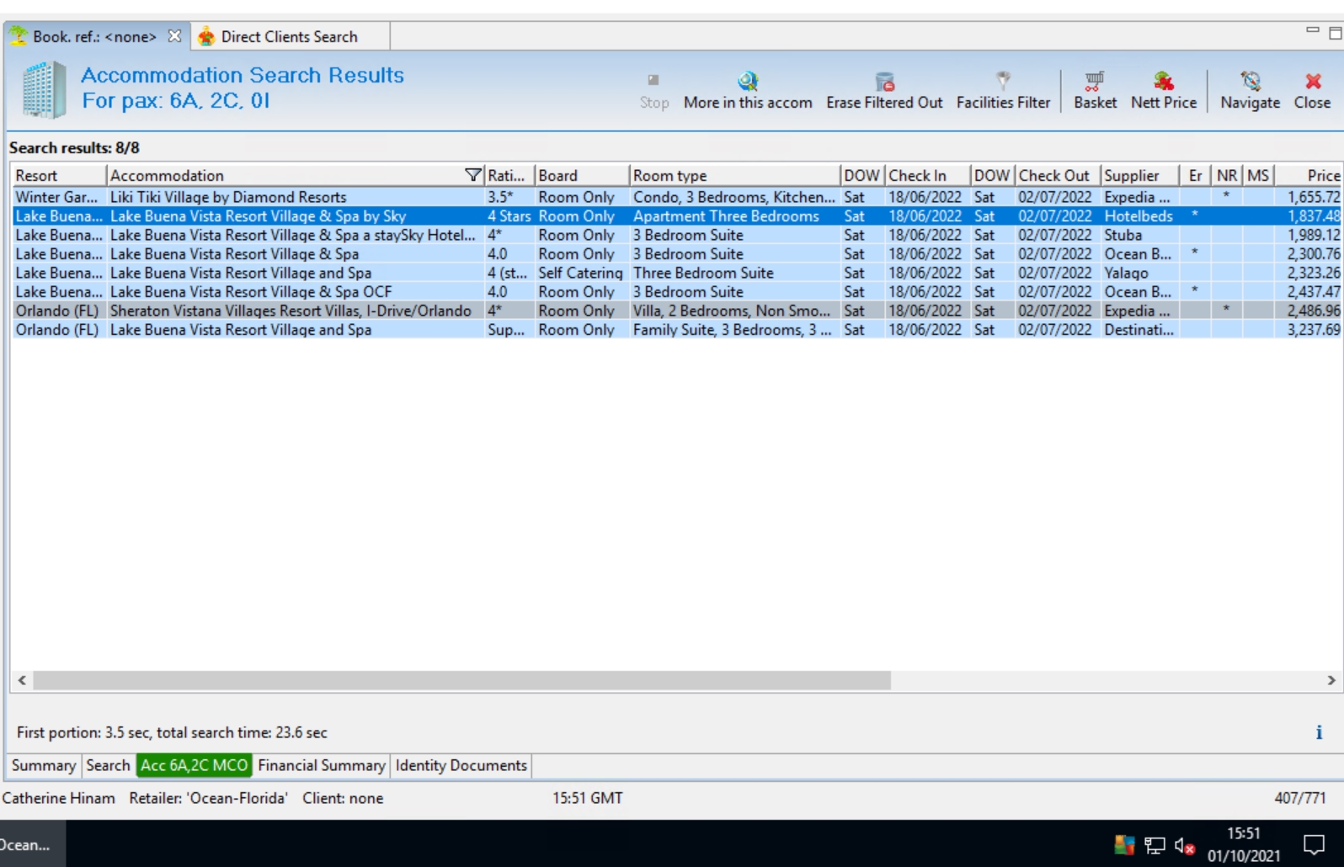The height and width of the screenshot is (867, 1344).
Task: Open the Identity Documents tab
Action: (461, 765)
